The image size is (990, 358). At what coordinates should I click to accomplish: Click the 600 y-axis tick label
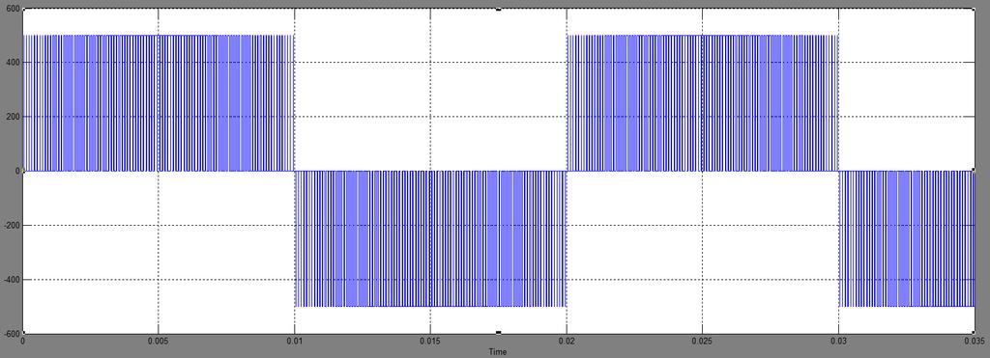tap(12, 10)
